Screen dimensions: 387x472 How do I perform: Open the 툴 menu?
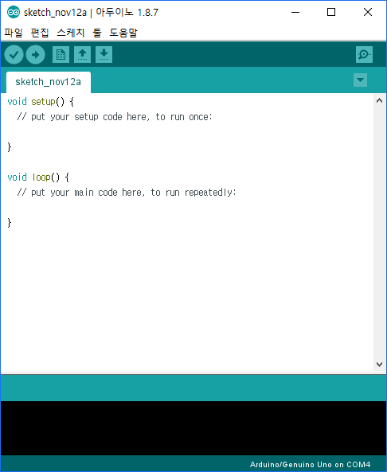point(97,33)
